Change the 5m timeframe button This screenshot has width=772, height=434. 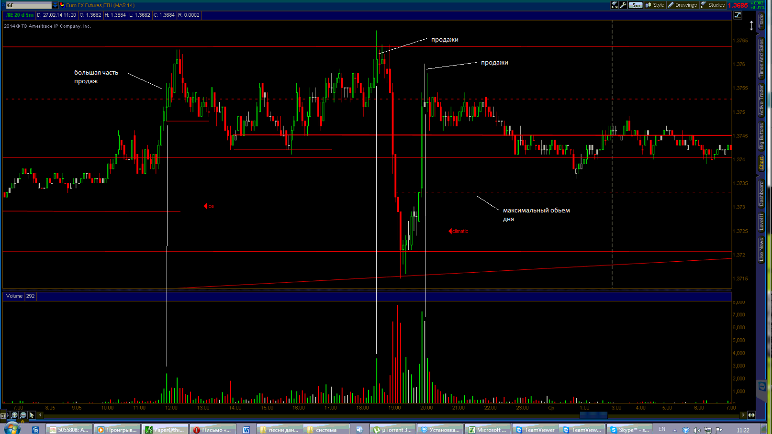pos(636,5)
